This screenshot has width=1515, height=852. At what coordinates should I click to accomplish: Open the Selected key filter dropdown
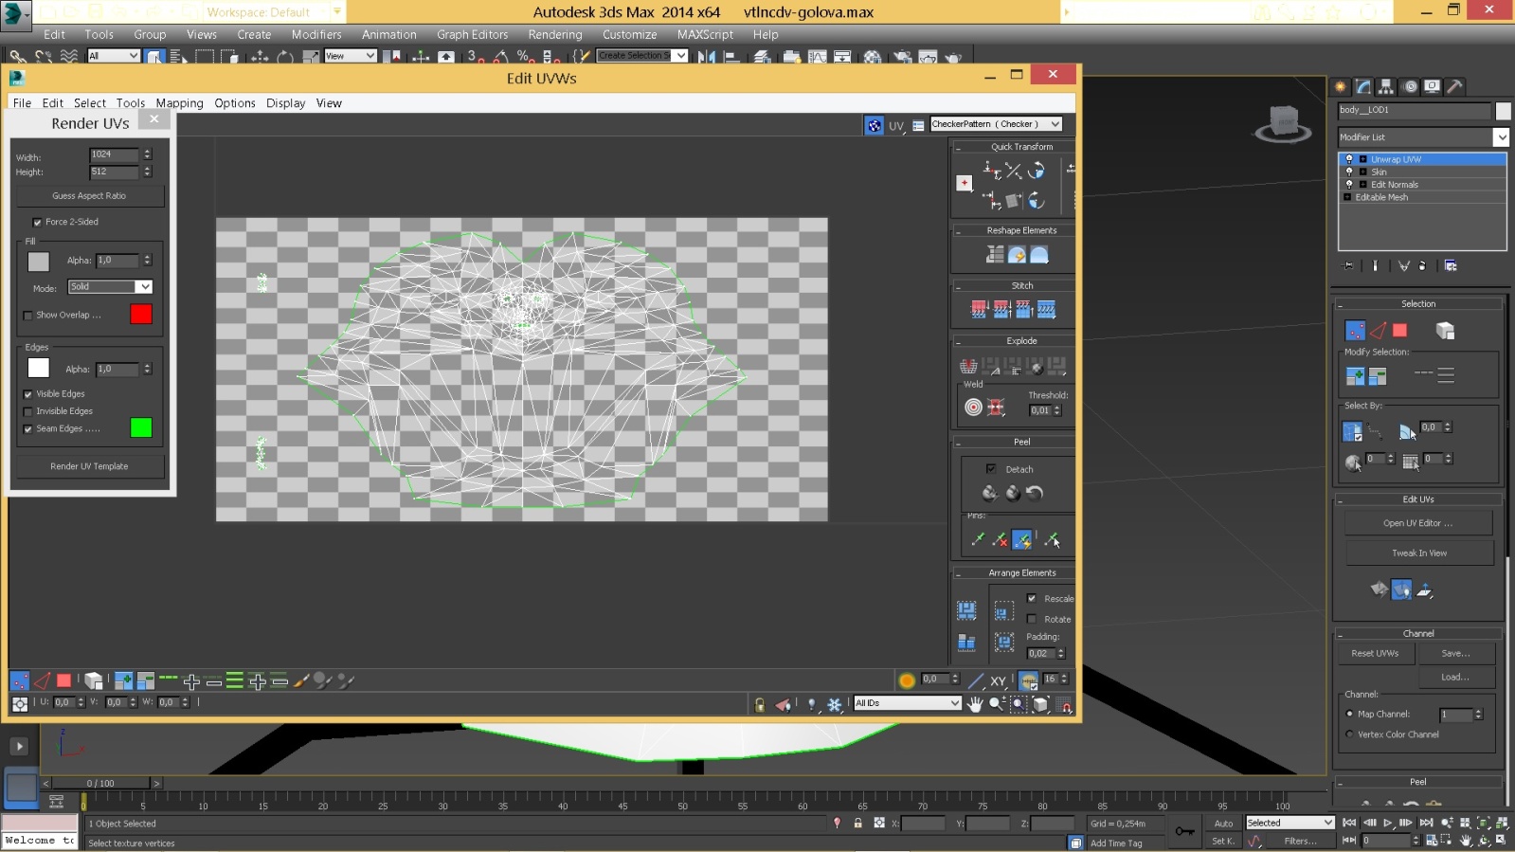click(1290, 823)
